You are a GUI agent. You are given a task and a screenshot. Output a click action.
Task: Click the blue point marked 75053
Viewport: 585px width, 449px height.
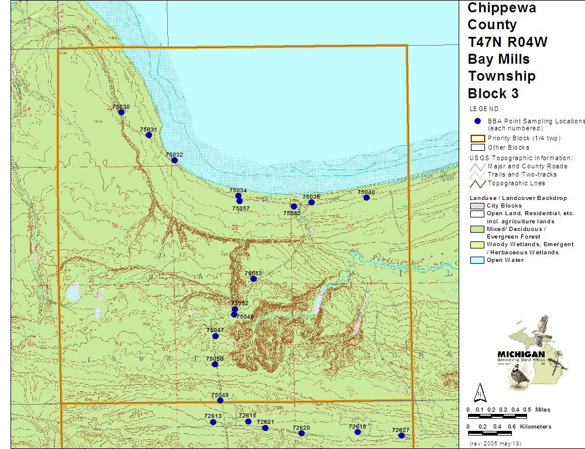(253, 279)
